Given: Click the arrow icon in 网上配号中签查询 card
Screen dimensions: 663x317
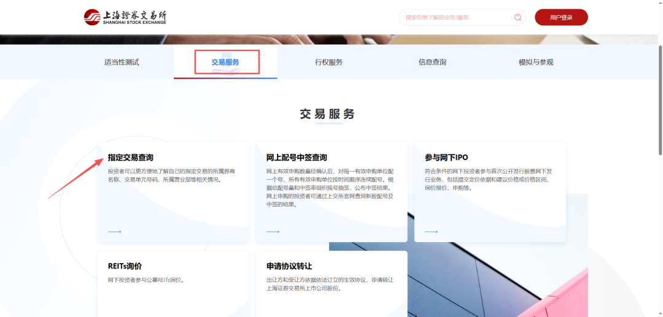Looking at the screenshot, I should click(273, 232).
